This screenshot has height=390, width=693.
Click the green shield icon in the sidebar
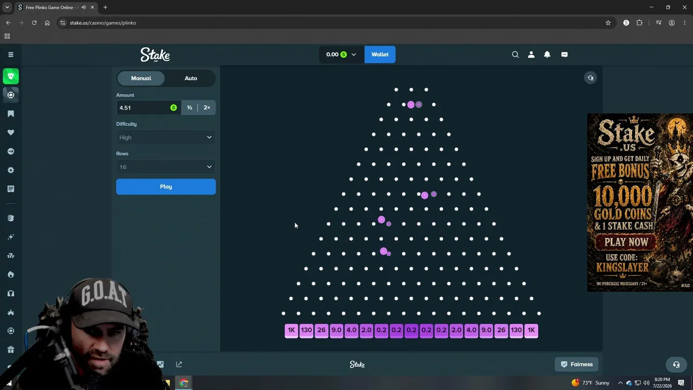(x=11, y=76)
